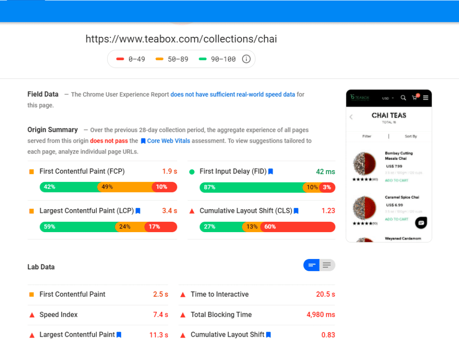Screen dimensions: 459x343
Task: Open the Core Web Vitals link
Action: pyautogui.click(x=169, y=141)
